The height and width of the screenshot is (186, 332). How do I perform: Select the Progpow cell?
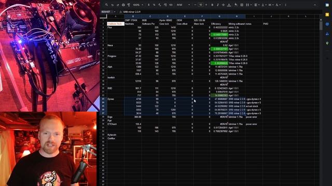pos(116,56)
